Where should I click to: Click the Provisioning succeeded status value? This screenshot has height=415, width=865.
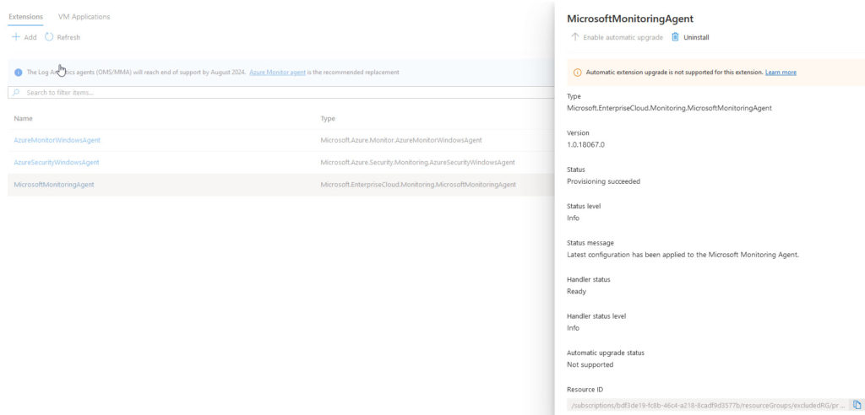[x=603, y=181]
